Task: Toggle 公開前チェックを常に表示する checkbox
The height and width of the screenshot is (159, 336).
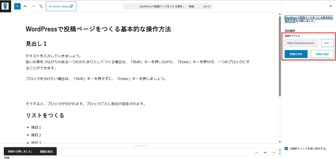Action: point(286,148)
